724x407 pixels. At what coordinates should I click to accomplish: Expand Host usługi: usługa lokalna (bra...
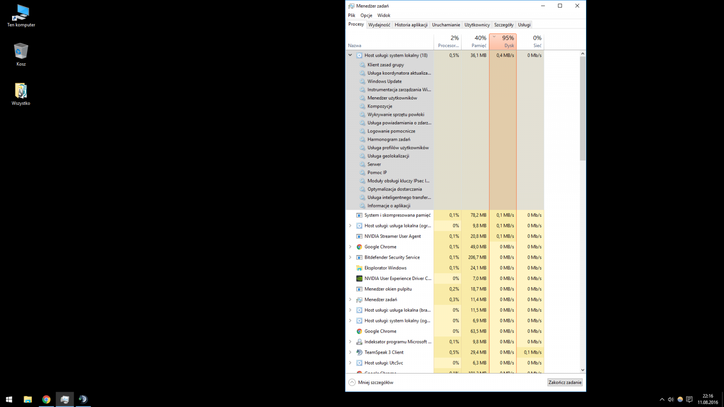pyautogui.click(x=350, y=310)
